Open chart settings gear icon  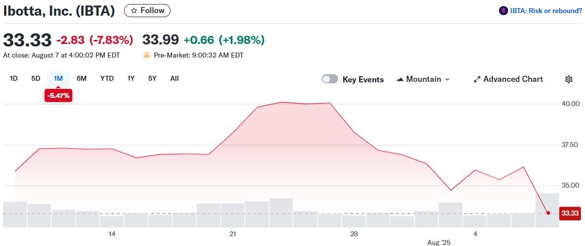[x=569, y=79]
